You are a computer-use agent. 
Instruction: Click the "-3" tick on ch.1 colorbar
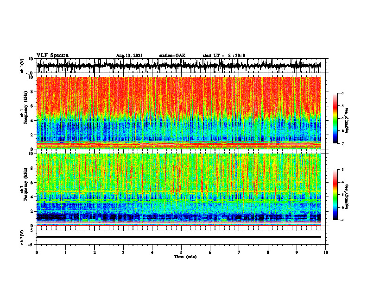click(342, 93)
